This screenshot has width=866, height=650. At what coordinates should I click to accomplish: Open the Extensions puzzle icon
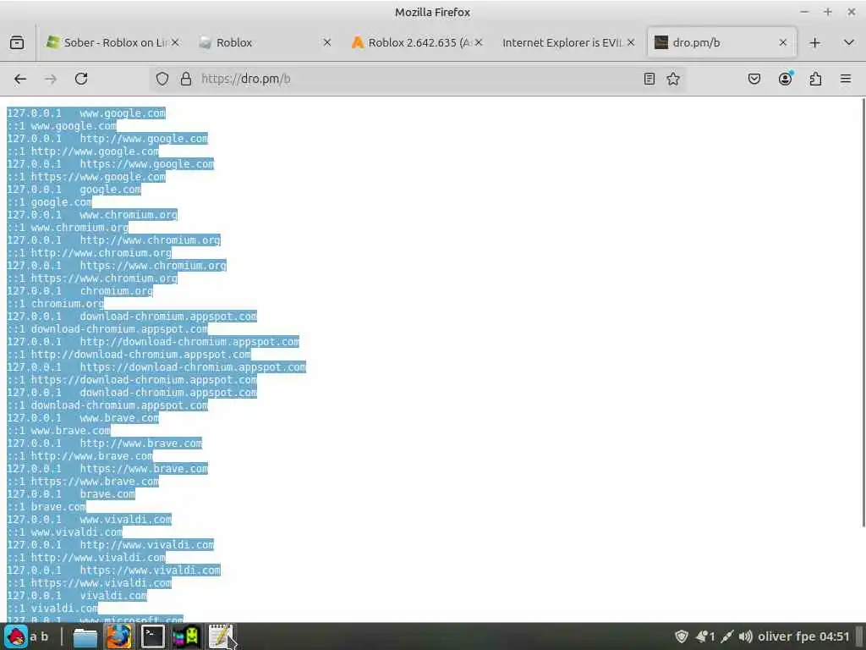[x=815, y=79]
